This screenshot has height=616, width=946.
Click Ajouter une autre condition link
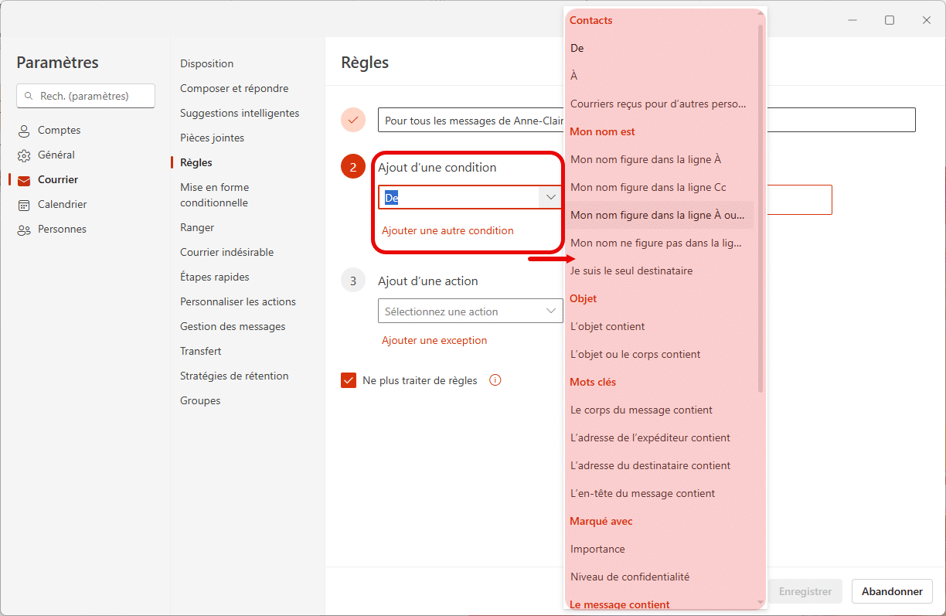447,230
